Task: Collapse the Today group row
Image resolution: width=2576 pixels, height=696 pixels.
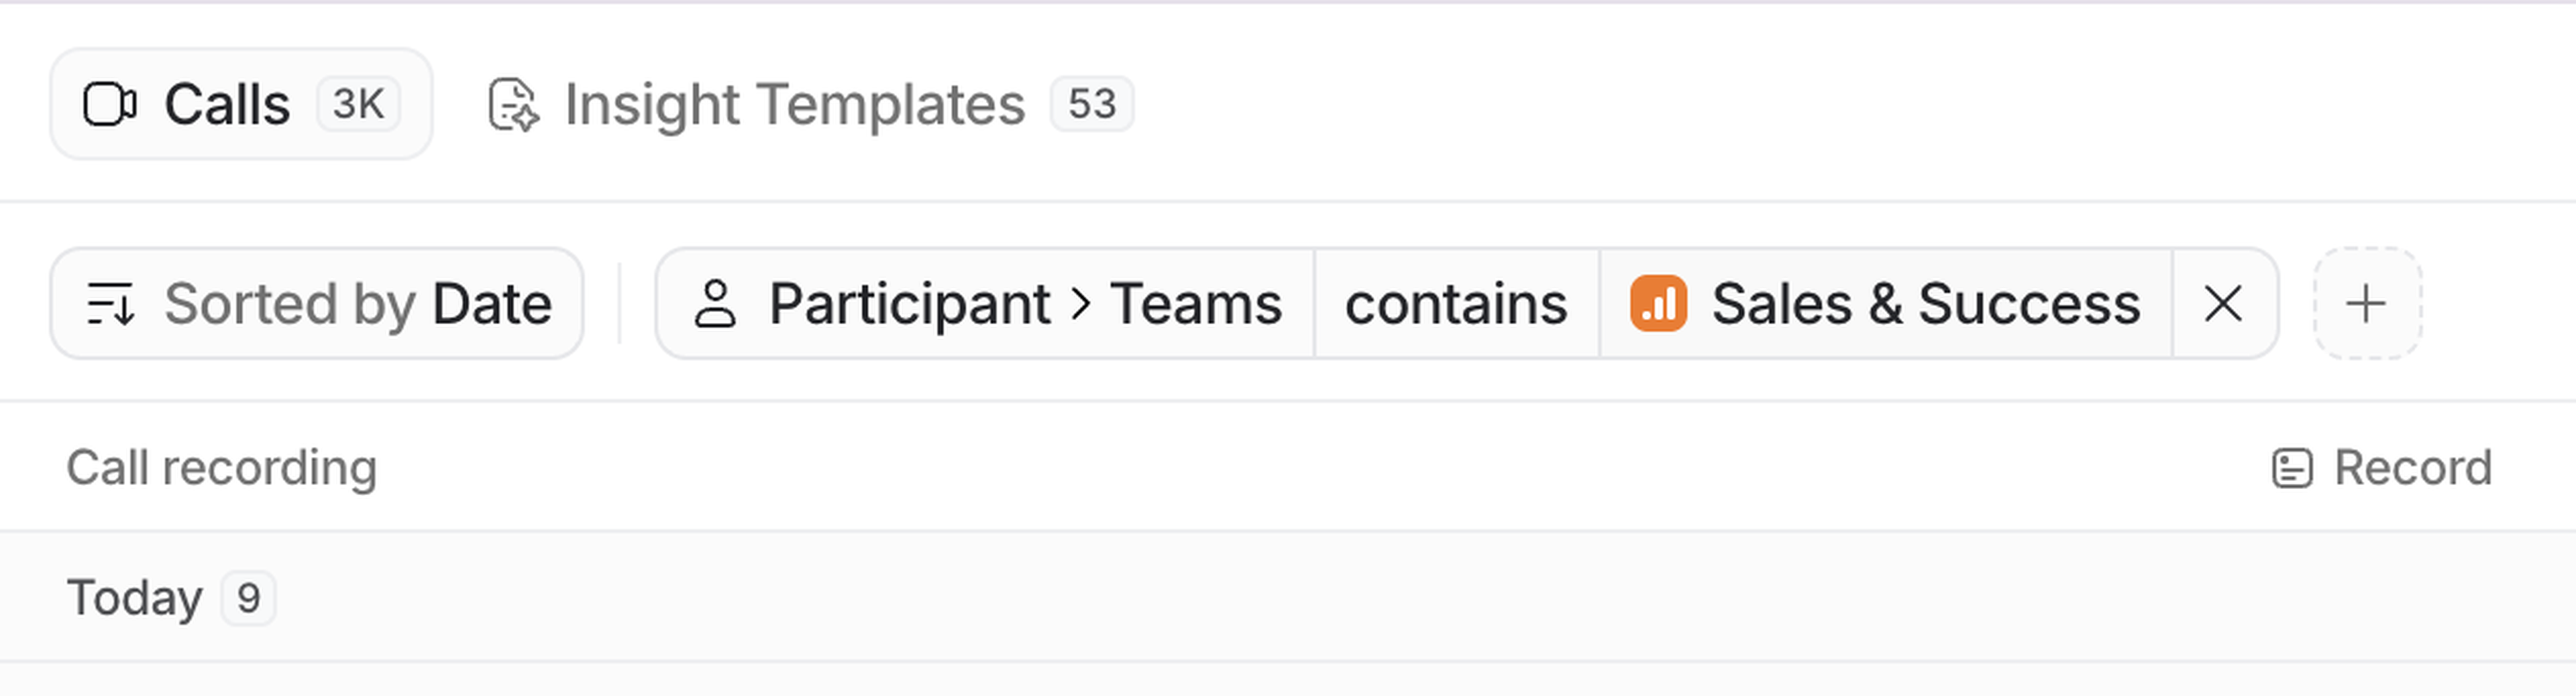Action: tap(134, 598)
